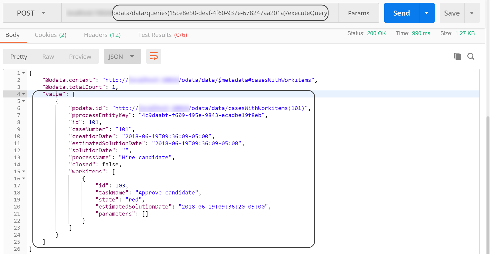The height and width of the screenshot is (254, 491).
Task: Select the Pretty view
Action: pos(19,57)
